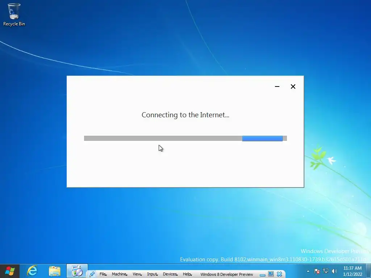This screenshot has width=371, height=278.
Task: Open the VirtualBox Devices menu
Action: (x=170, y=274)
